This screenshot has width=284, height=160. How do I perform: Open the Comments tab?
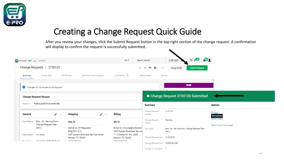pyautogui.click(x=119, y=76)
